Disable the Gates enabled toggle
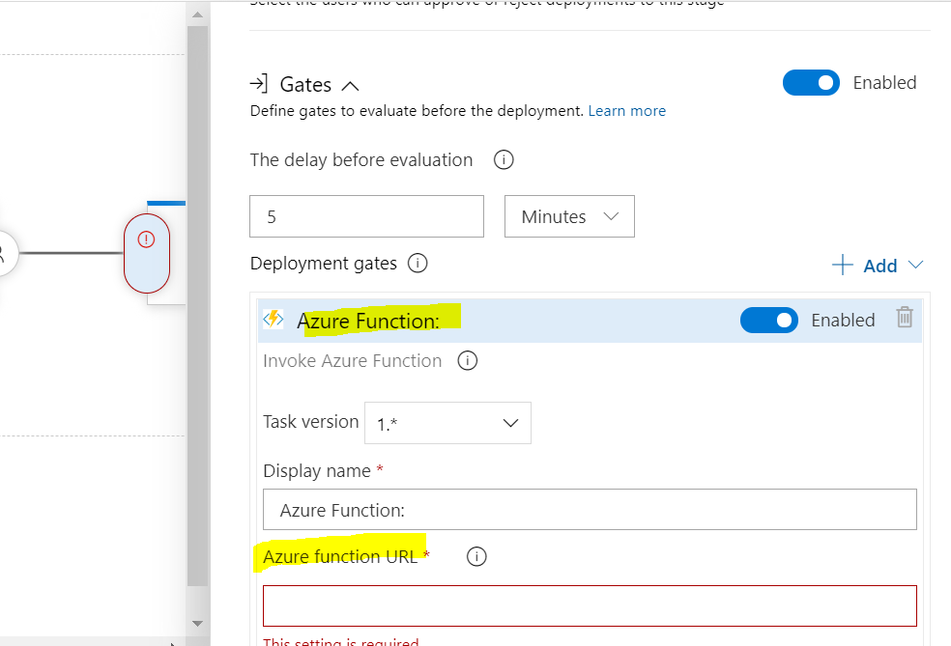 tap(811, 83)
